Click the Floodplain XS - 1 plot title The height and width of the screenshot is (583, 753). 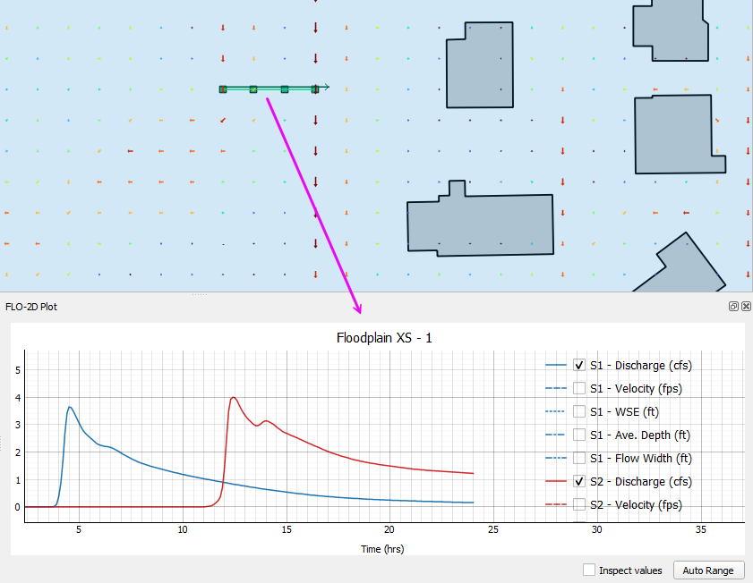coord(384,338)
